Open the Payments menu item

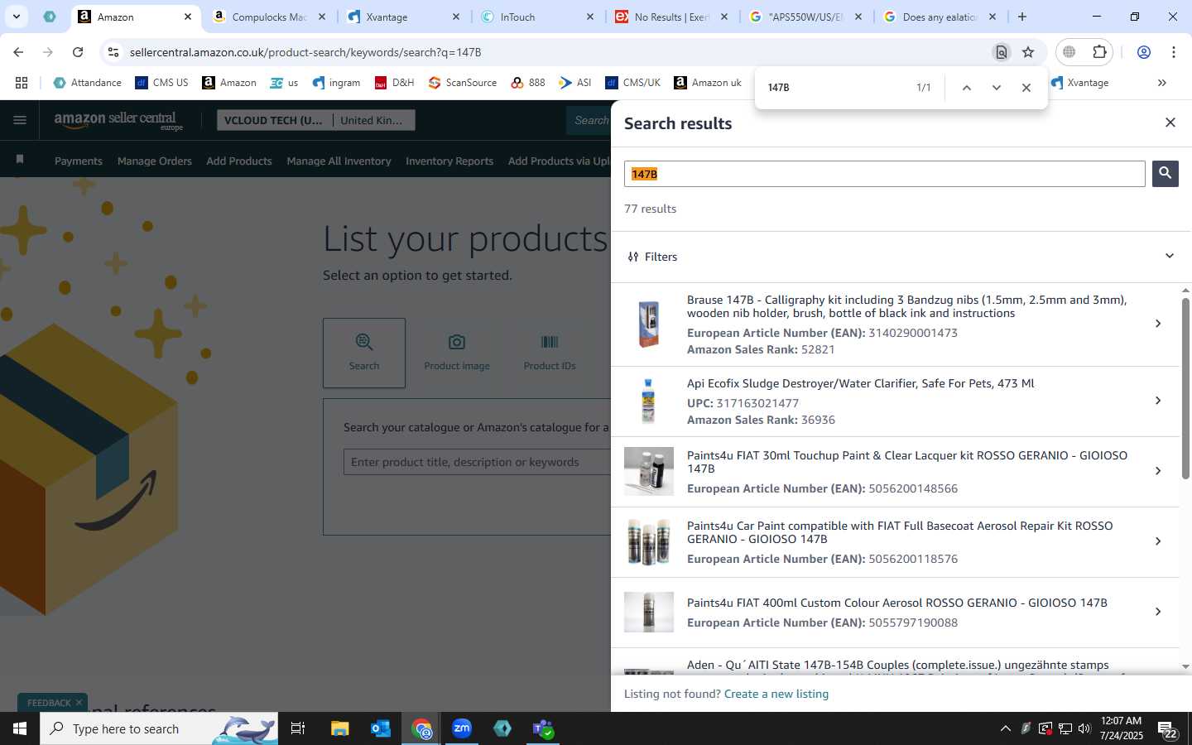click(x=79, y=161)
